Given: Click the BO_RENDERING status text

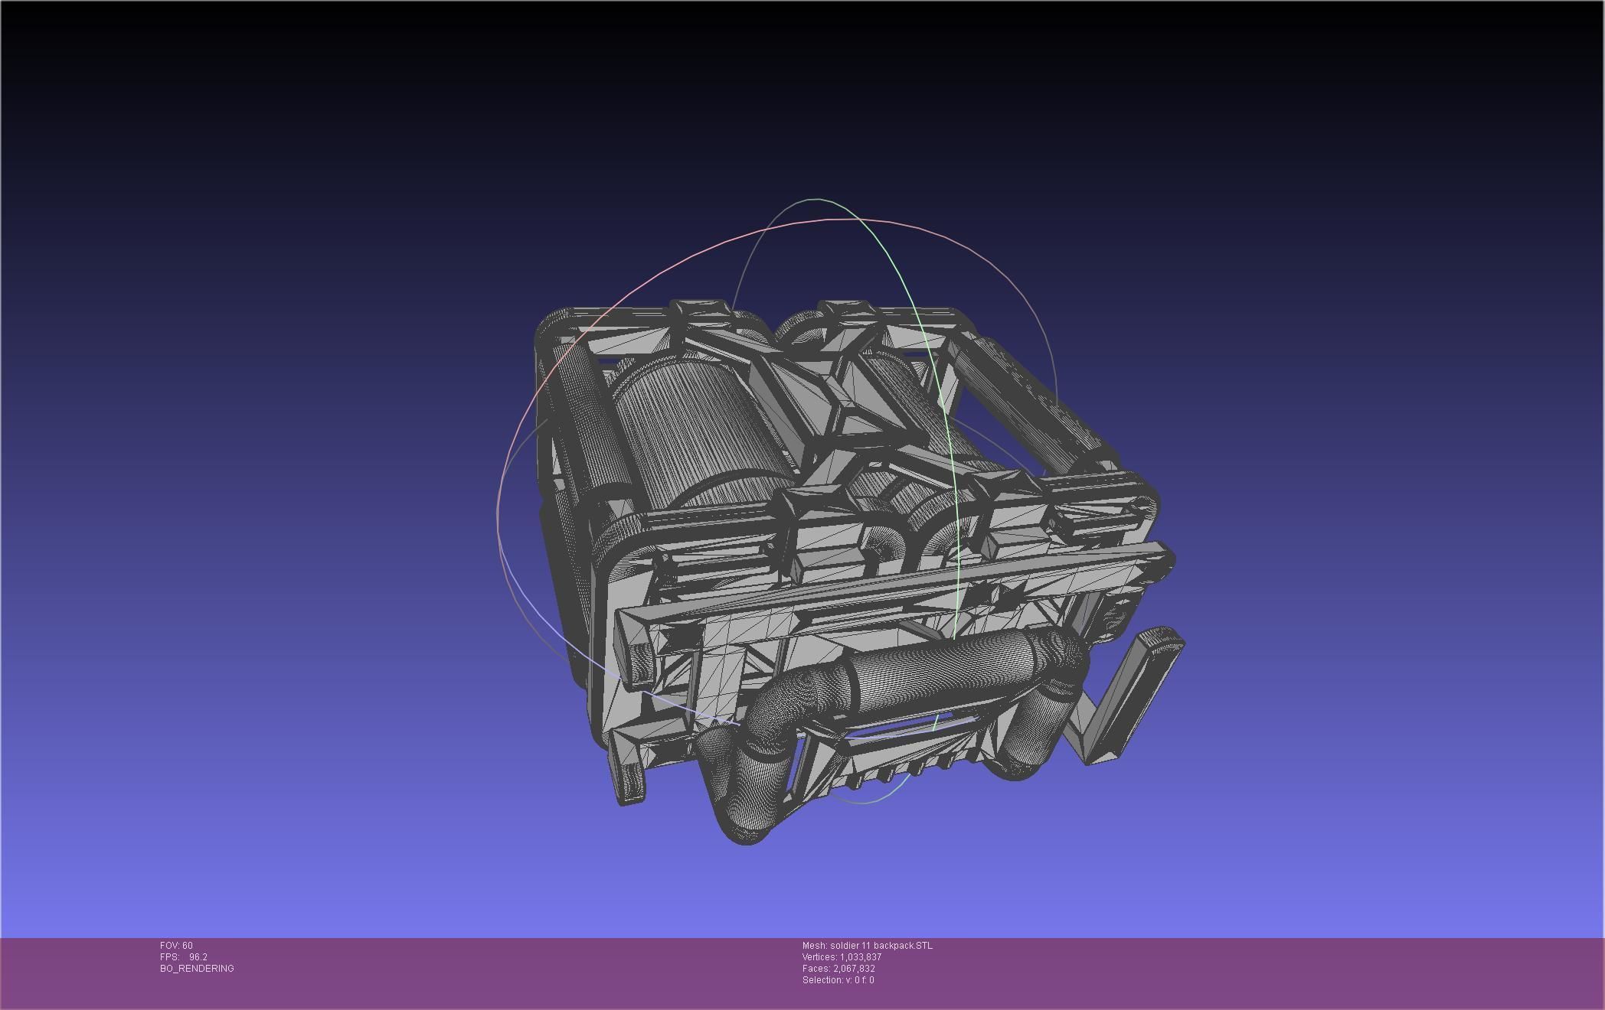Looking at the screenshot, I should click(197, 969).
